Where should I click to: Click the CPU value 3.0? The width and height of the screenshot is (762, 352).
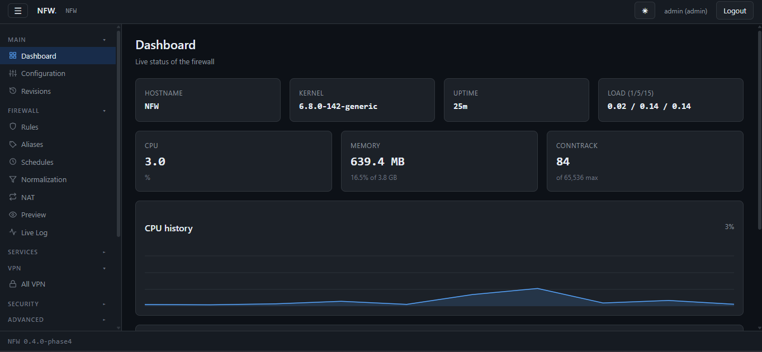click(155, 161)
